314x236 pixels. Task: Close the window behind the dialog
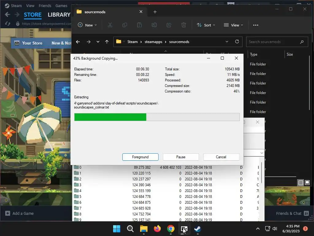pos(258,122)
